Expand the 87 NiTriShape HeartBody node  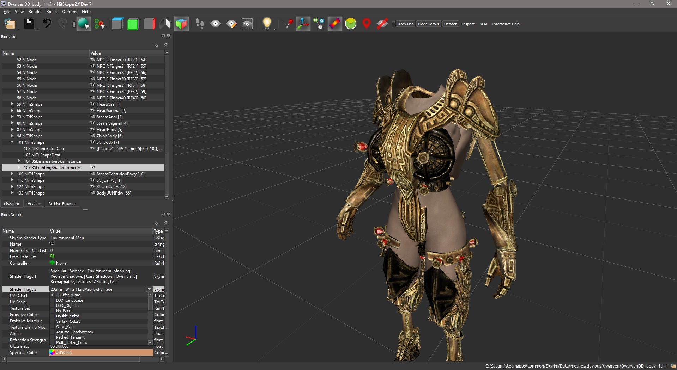pos(12,129)
